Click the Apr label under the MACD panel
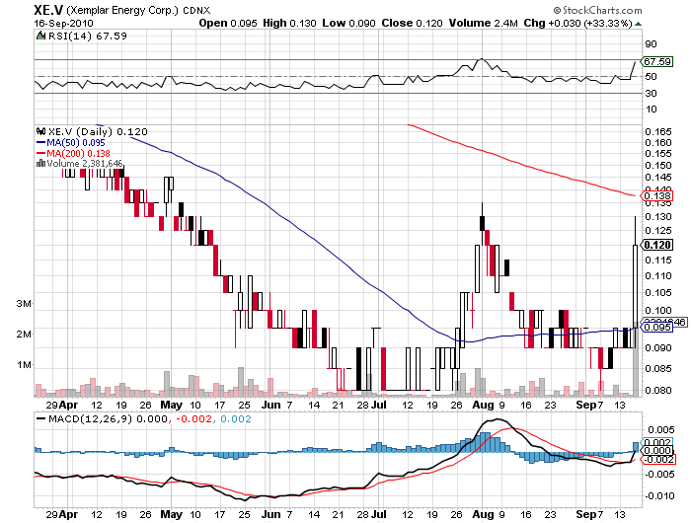This screenshot has width=691, height=523. click(68, 515)
